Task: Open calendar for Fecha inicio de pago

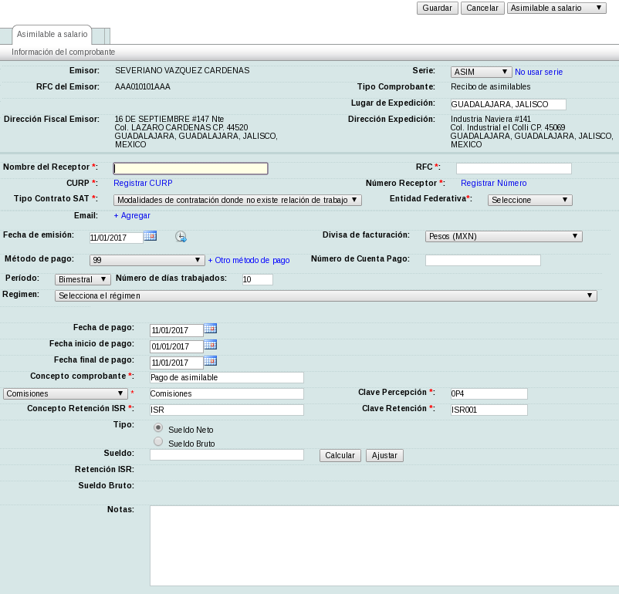Action: tap(210, 345)
